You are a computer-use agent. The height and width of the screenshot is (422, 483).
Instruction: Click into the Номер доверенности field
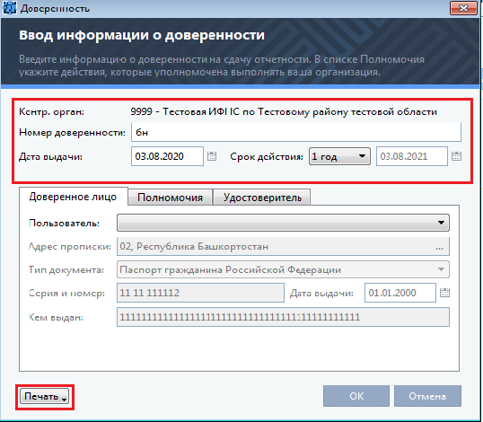[296, 132]
